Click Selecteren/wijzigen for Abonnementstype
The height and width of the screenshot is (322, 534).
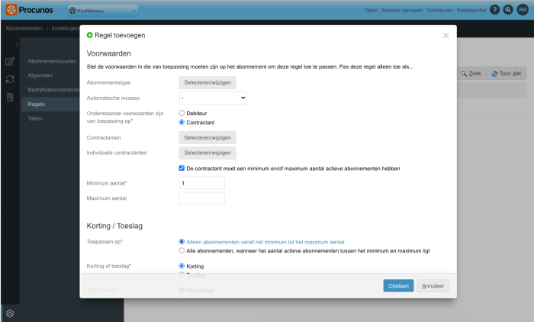(207, 83)
